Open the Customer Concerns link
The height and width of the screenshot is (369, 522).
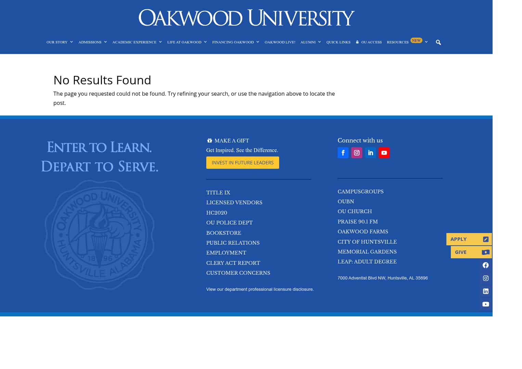238,273
